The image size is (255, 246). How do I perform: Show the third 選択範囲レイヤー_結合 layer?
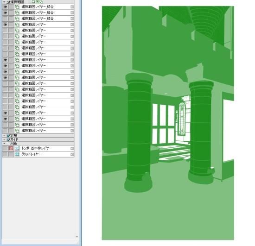click(x=6, y=19)
